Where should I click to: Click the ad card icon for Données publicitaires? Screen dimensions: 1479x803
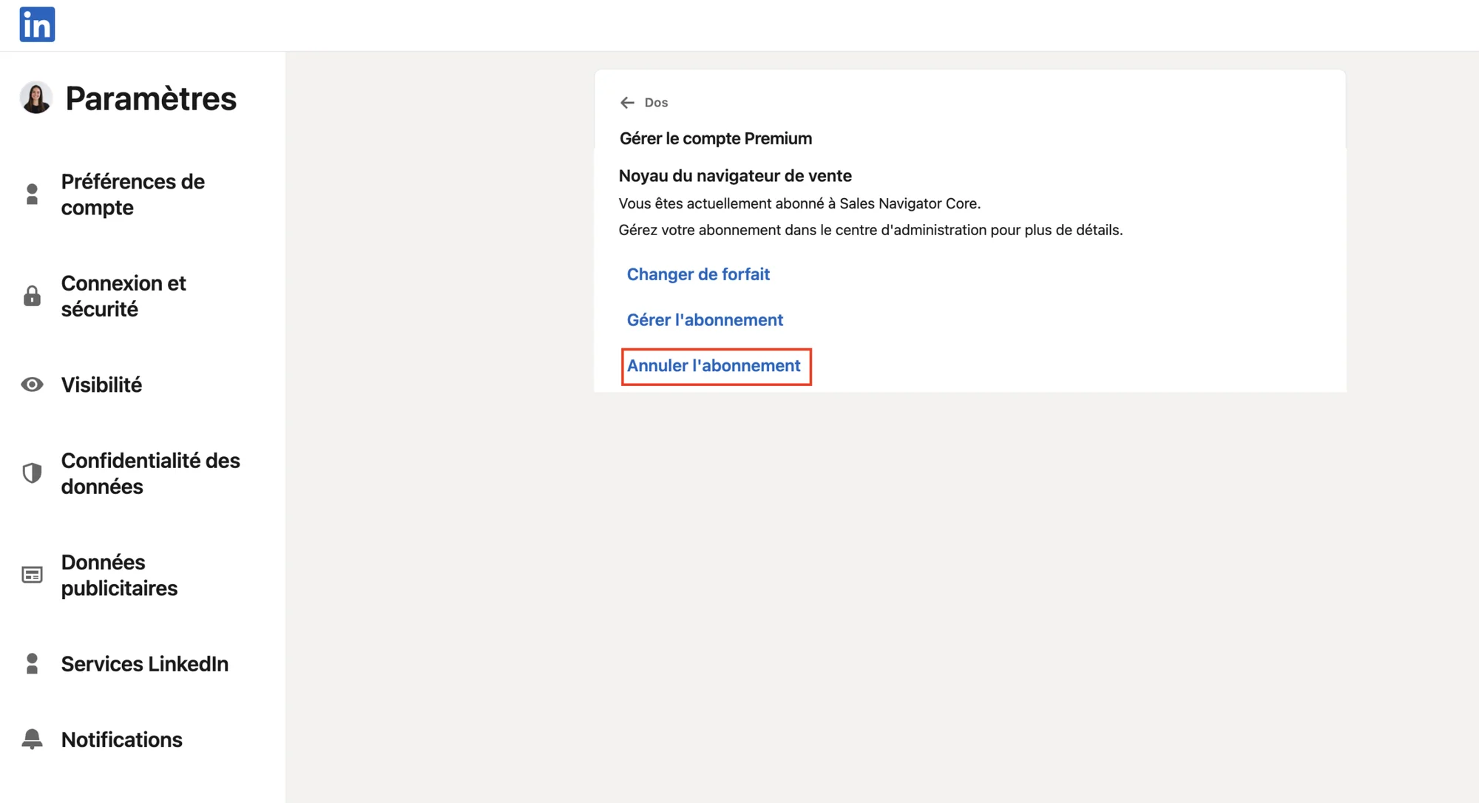click(x=32, y=575)
